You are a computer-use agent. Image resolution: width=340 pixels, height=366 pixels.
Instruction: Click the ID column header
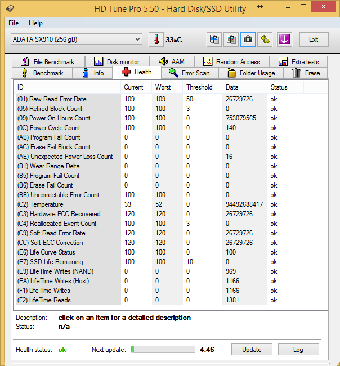(67, 87)
